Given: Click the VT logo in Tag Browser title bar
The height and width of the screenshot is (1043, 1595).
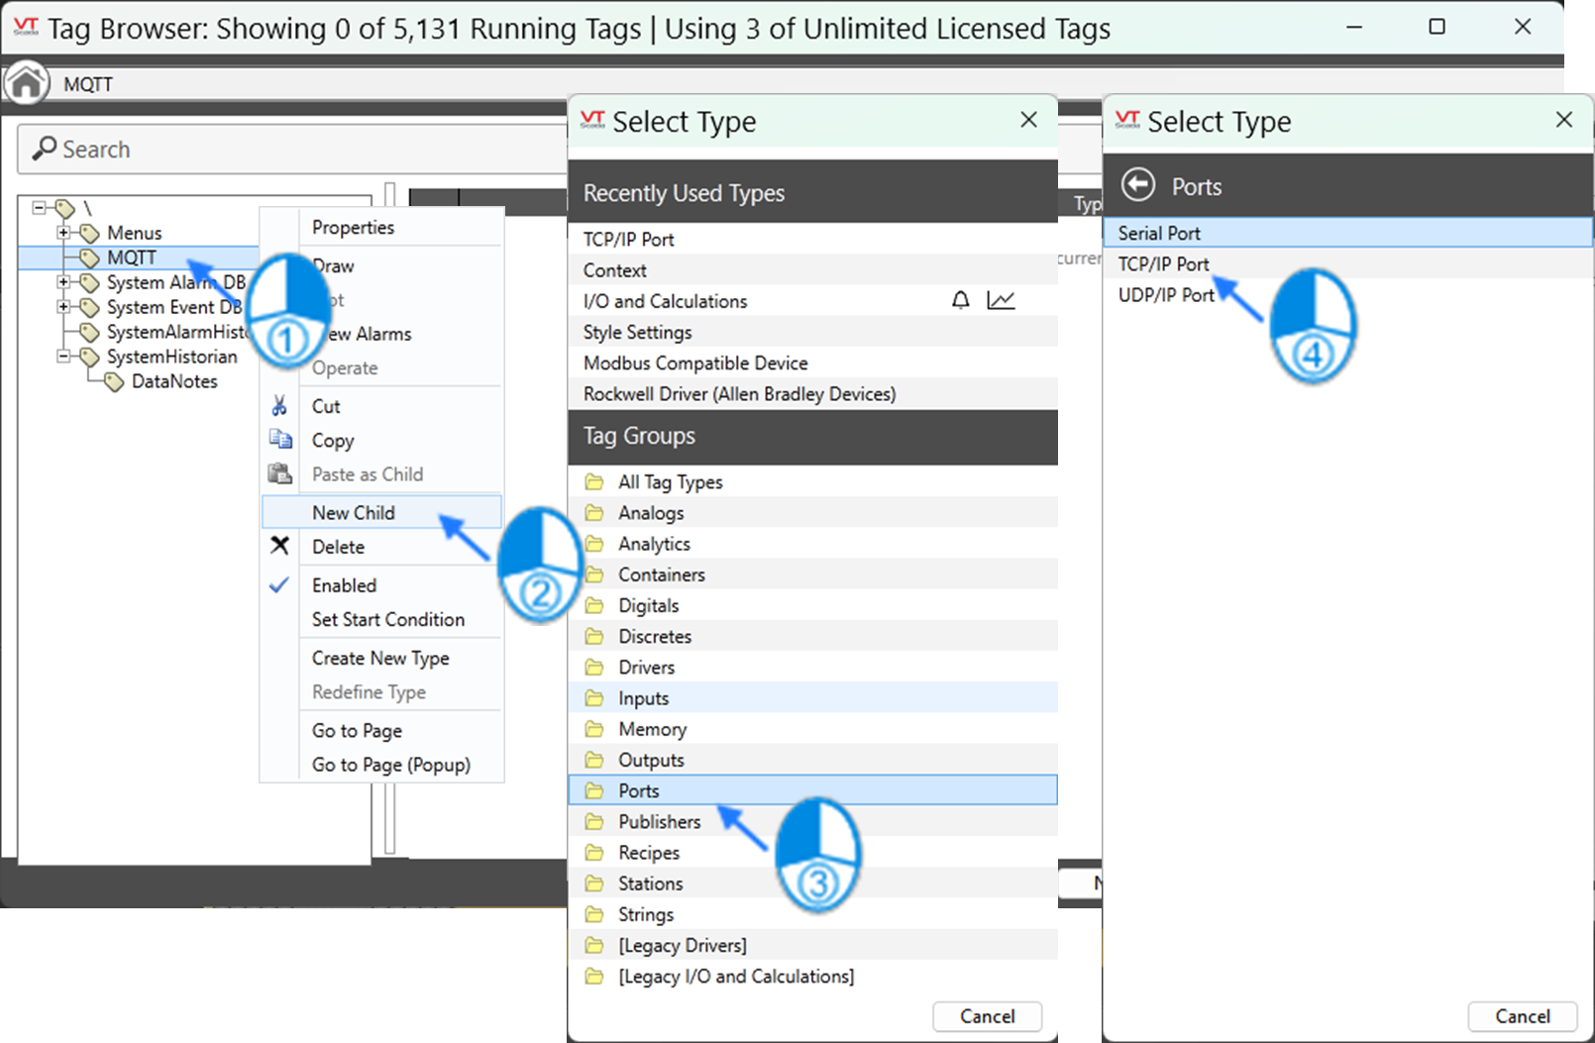Looking at the screenshot, I should tap(26, 27).
